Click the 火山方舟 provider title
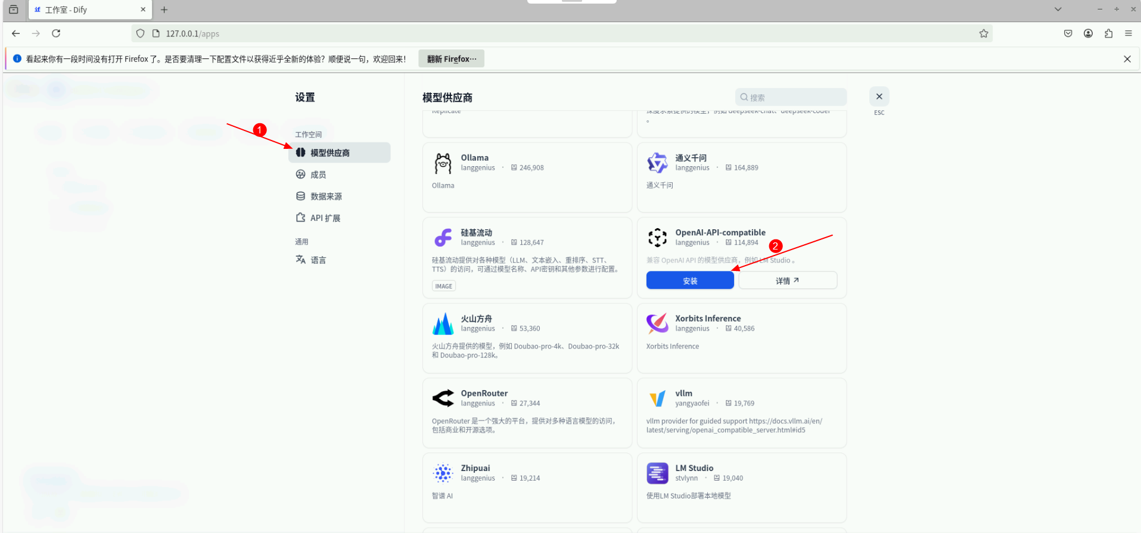 [x=476, y=319]
